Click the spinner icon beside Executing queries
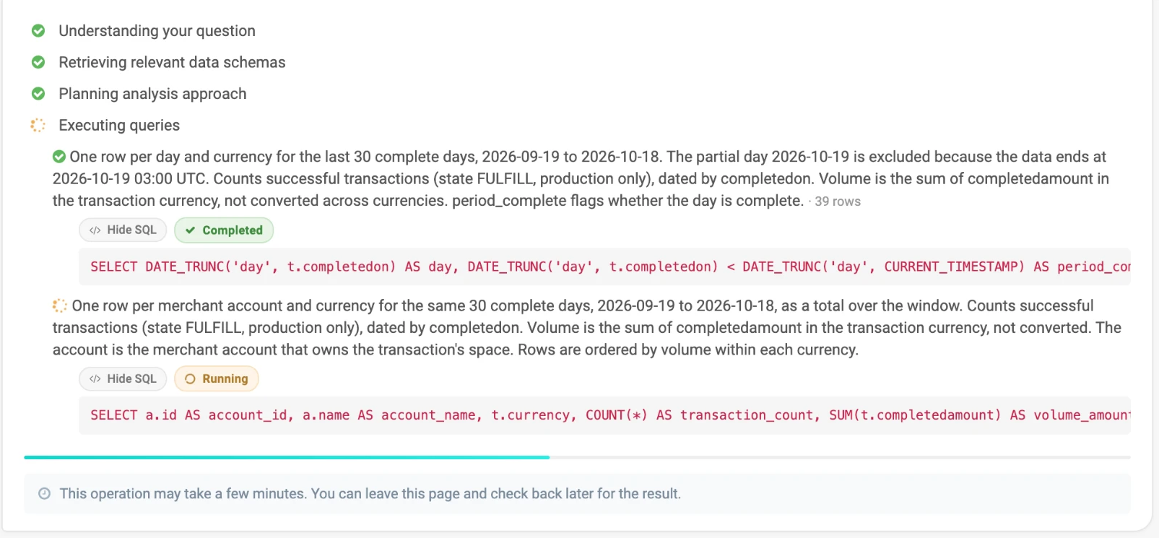 [x=38, y=125]
